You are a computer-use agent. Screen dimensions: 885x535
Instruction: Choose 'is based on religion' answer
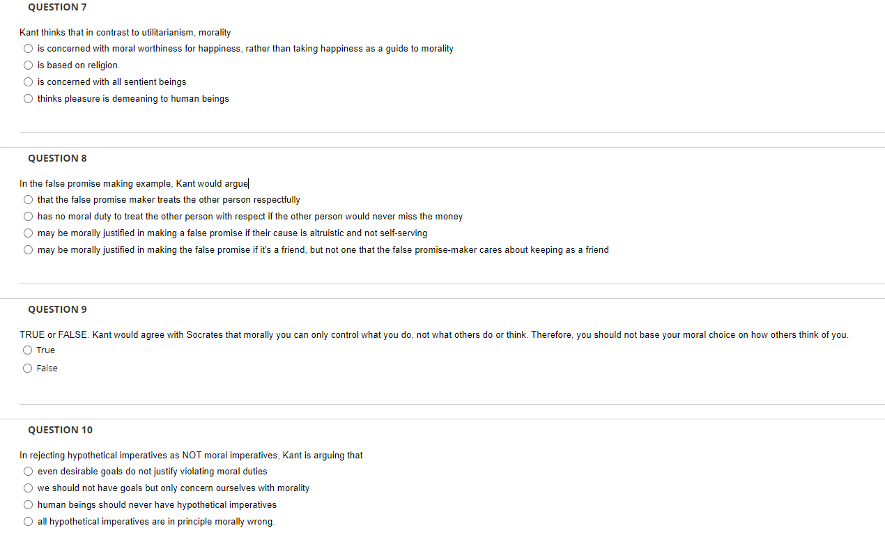(x=28, y=65)
